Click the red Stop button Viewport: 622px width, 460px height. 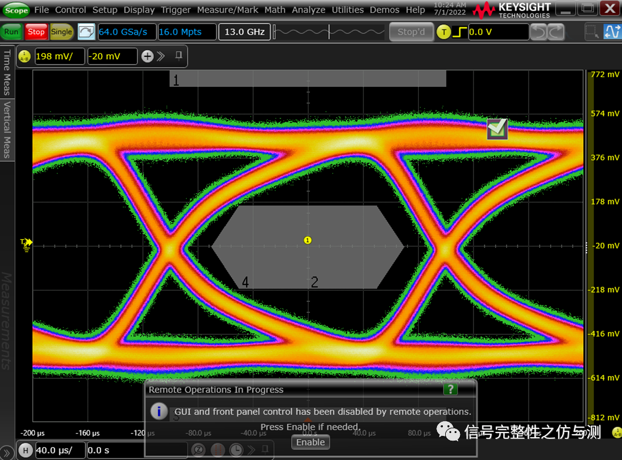[36, 32]
